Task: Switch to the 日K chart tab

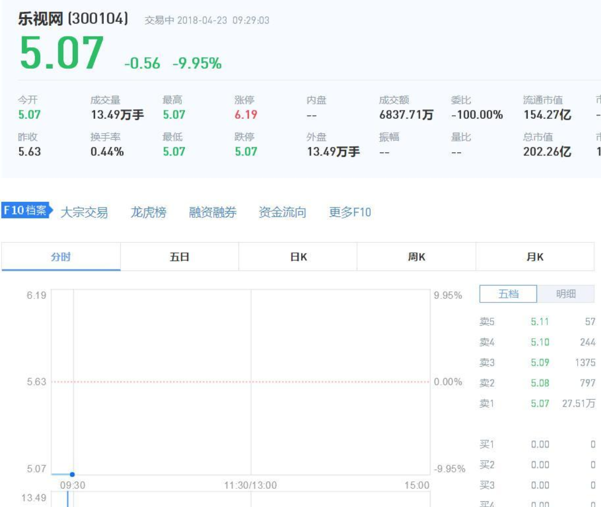Action: pyautogui.click(x=298, y=257)
